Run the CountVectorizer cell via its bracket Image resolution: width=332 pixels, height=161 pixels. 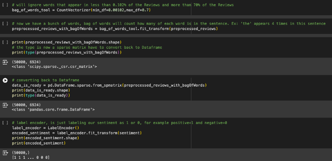(5, 5)
